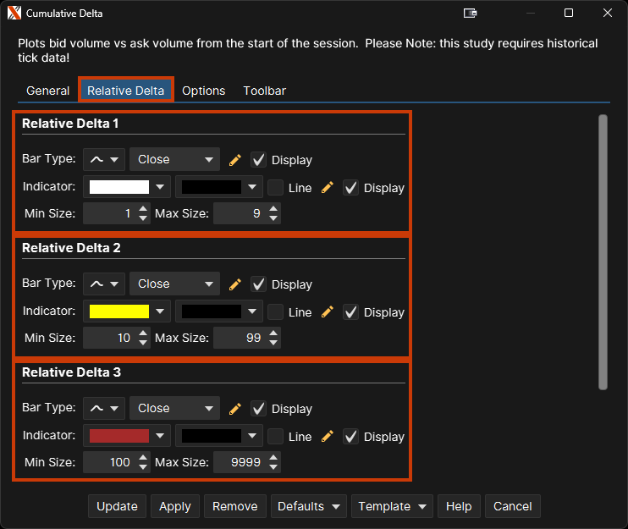Uncheck Display for Relative Delta 1 Bar Type
Screen dimensions: 628x529
pyautogui.click(x=259, y=160)
